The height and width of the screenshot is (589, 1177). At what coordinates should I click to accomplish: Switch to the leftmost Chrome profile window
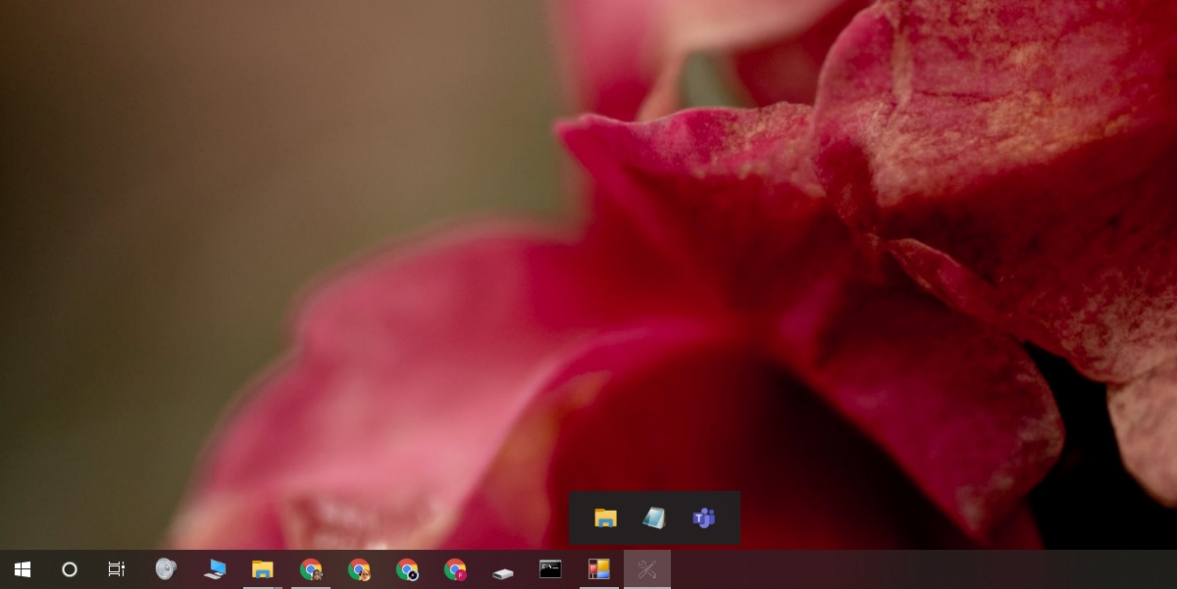[311, 569]
